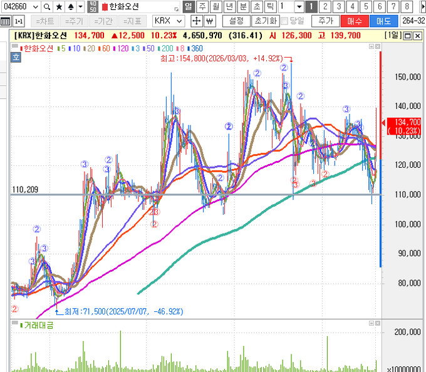This screenshot has width=426, height=372.
Task: Click the crosshair cursor tool icon
Action: [197, 21]
